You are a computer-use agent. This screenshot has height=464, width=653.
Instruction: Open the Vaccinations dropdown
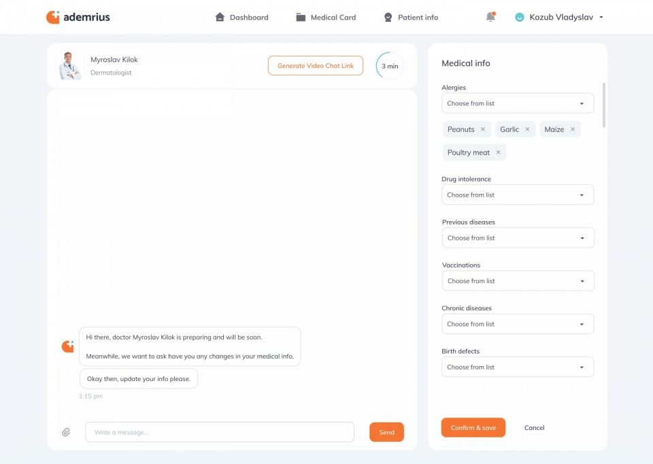517,281
